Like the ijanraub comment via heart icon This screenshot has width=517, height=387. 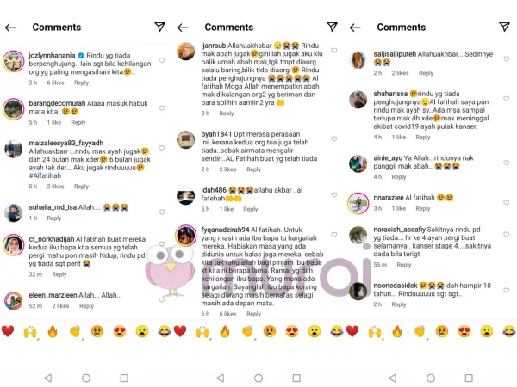[334, 51]
